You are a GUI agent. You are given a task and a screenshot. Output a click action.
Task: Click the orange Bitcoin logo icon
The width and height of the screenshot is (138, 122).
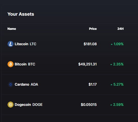pos(11,64)
